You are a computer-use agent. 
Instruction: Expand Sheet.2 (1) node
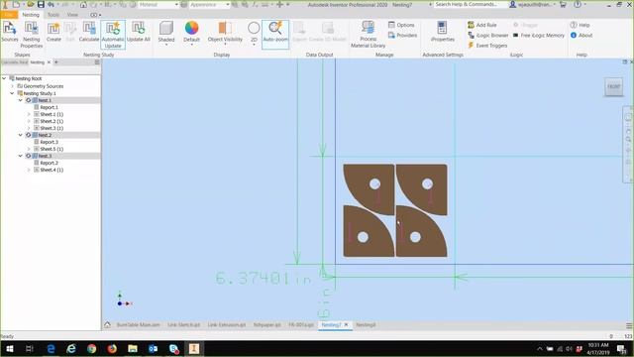pyautogui.click(x=29, y=121)
